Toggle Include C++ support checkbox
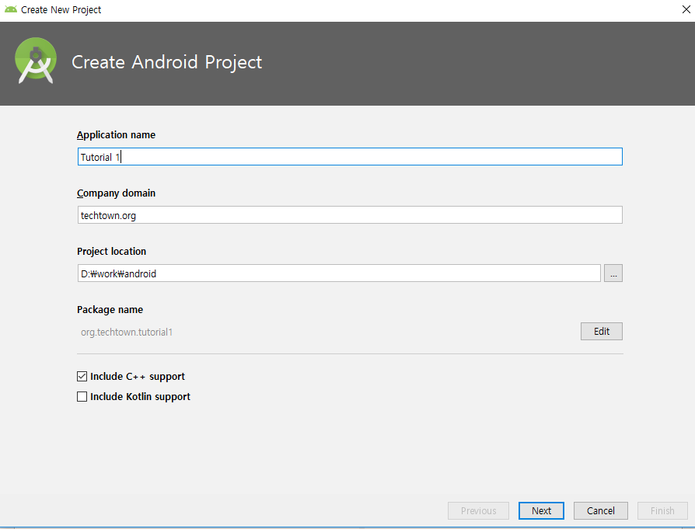This screenshot has width=695, height=529. coord(82,376)
